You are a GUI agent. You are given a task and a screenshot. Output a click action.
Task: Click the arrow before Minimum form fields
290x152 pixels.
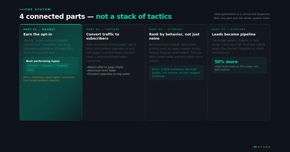87,70
